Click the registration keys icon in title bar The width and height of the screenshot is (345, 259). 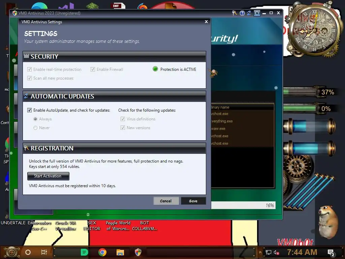tap(234, 13)
